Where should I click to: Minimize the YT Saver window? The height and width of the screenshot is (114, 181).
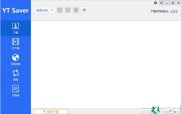(167, 3)
